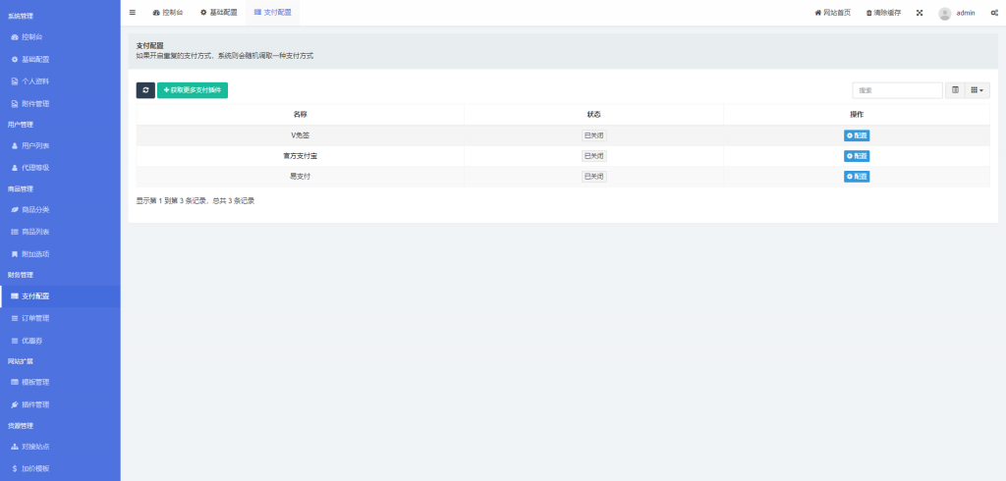1006x481 pixels.
Task: Open 插件管理 in the sidebar
Action: 60,404
